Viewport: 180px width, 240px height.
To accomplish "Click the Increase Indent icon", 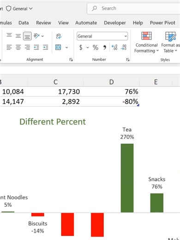I will point(46,47).
